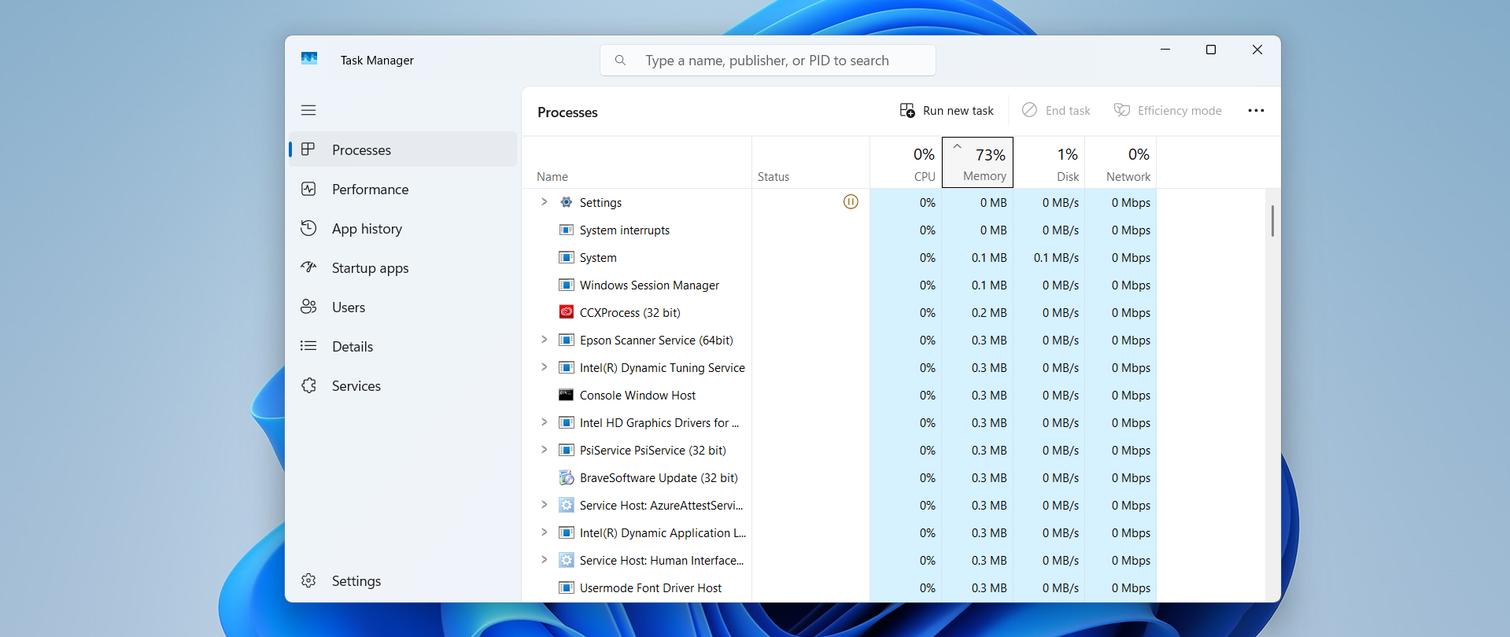Open the Users page
This screenshot has width=1510, height=637.
[348, 307]
